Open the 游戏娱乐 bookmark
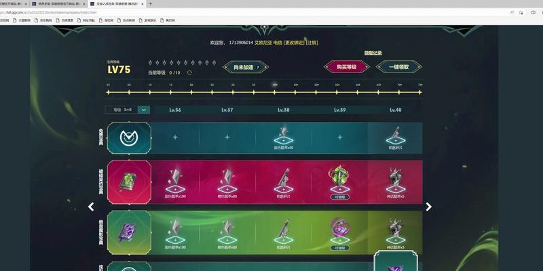 tap(147, 20)
